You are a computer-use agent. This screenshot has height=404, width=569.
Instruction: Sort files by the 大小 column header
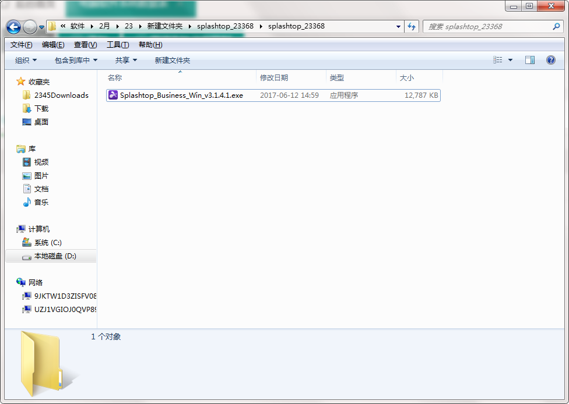(419, 77)
